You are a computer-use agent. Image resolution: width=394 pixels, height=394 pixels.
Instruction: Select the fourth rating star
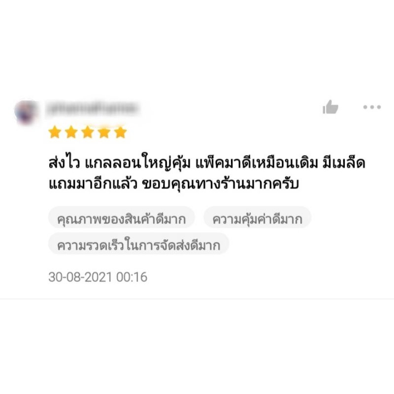click(x=104, y=132)
